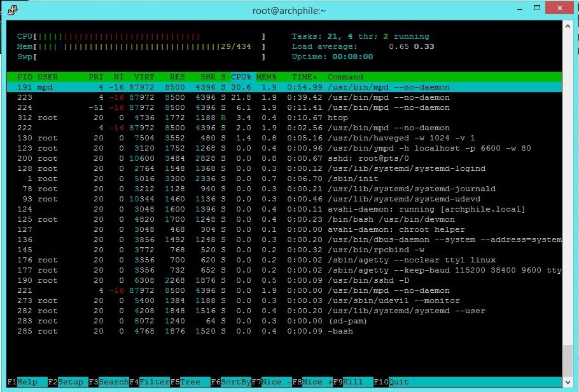Activate F3 Search function
Image resolution: width=579 pixels, height=392 pixels.
[x=109, y=382]
